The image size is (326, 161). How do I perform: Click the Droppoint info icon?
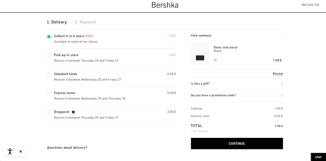coord(73,112)
